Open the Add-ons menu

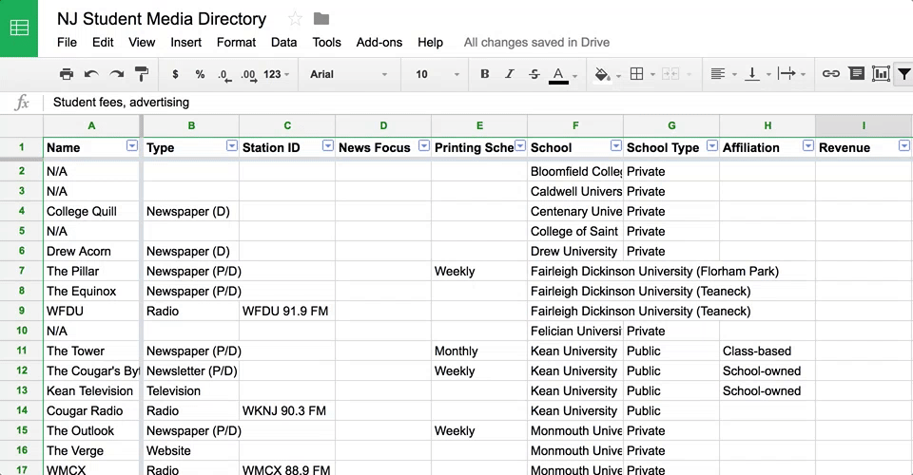(379, 43)
